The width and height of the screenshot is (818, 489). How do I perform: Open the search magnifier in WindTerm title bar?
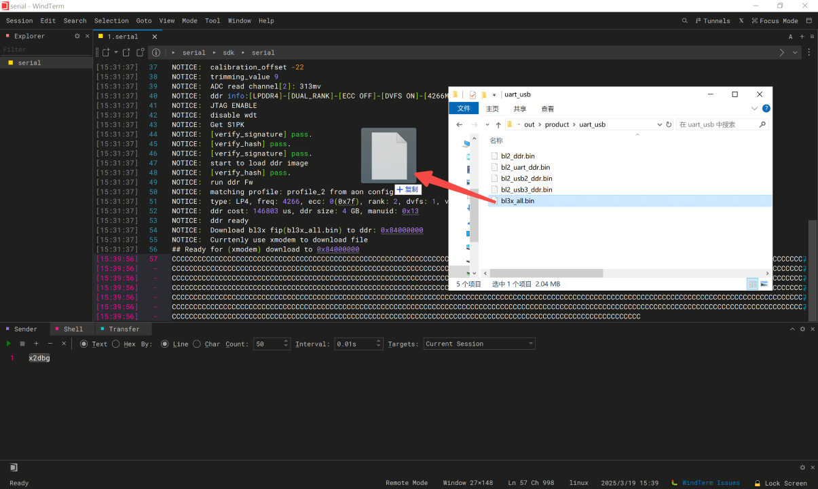coord(685,20)
